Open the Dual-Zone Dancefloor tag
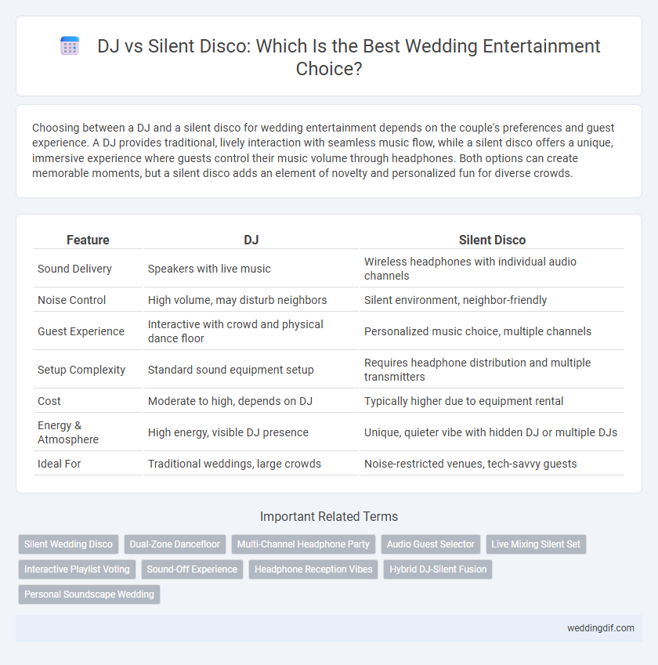The image size is (658, 665). tap(175, 544)
